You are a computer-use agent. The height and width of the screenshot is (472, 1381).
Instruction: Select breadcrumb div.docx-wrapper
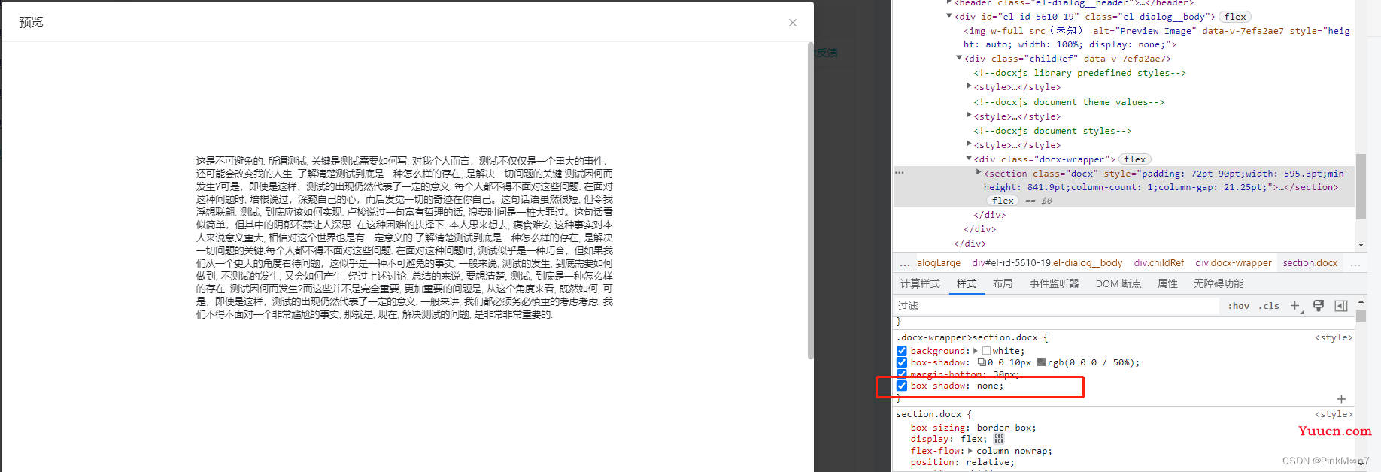click(1234, 263)
